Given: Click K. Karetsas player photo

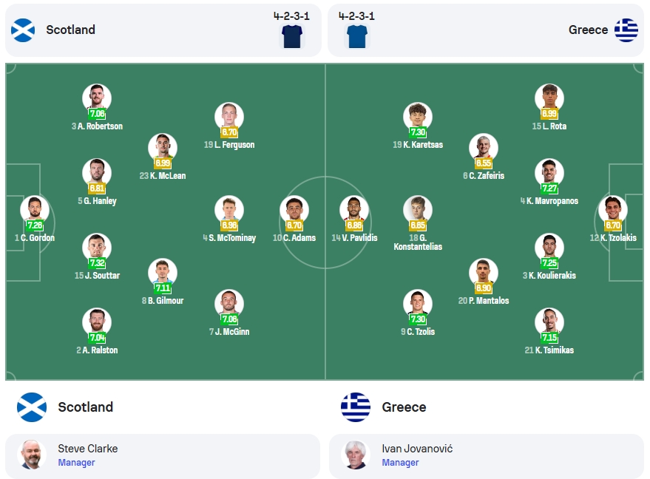Looking at the screenshot, I should pos(418,117).
